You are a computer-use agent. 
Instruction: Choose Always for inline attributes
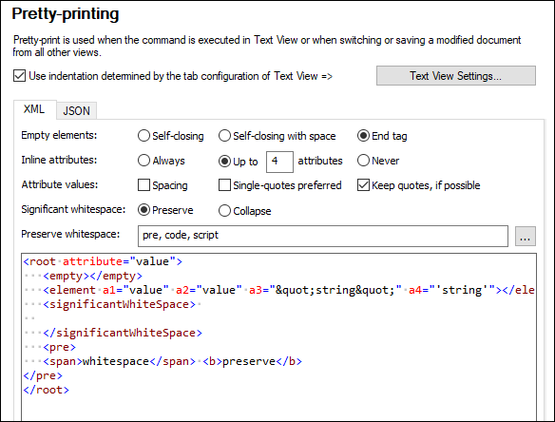pos(144,161)
